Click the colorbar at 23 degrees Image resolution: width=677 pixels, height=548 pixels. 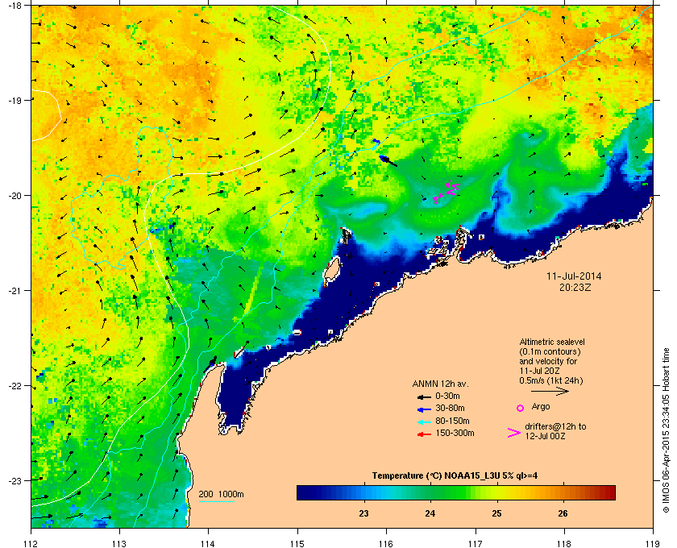click(x=364, y=492)
